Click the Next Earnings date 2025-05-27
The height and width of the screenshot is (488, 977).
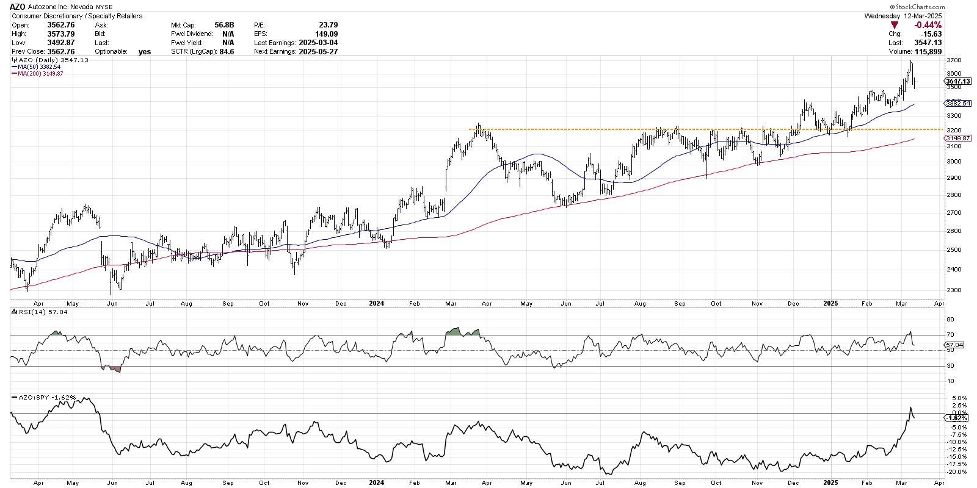click(318, 52)
